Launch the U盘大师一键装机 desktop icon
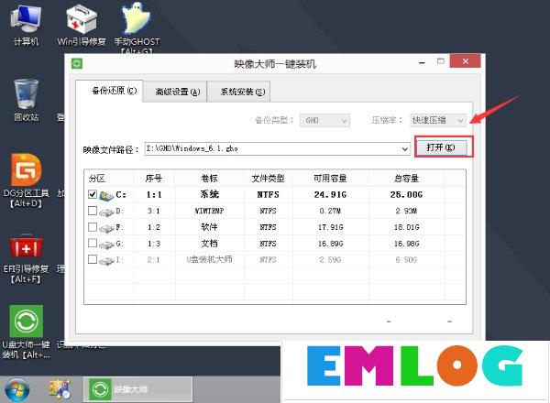Image resolution: width=550 pixels, height=403 pixels. (26, 332)
